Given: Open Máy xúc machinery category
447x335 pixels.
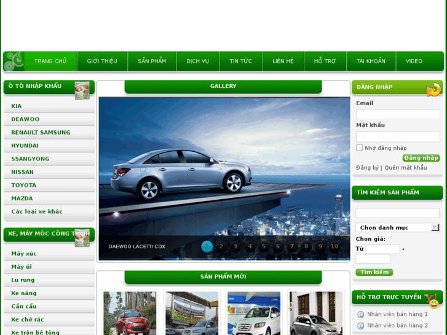Looking at the screenshot, I should pos(24,253).
